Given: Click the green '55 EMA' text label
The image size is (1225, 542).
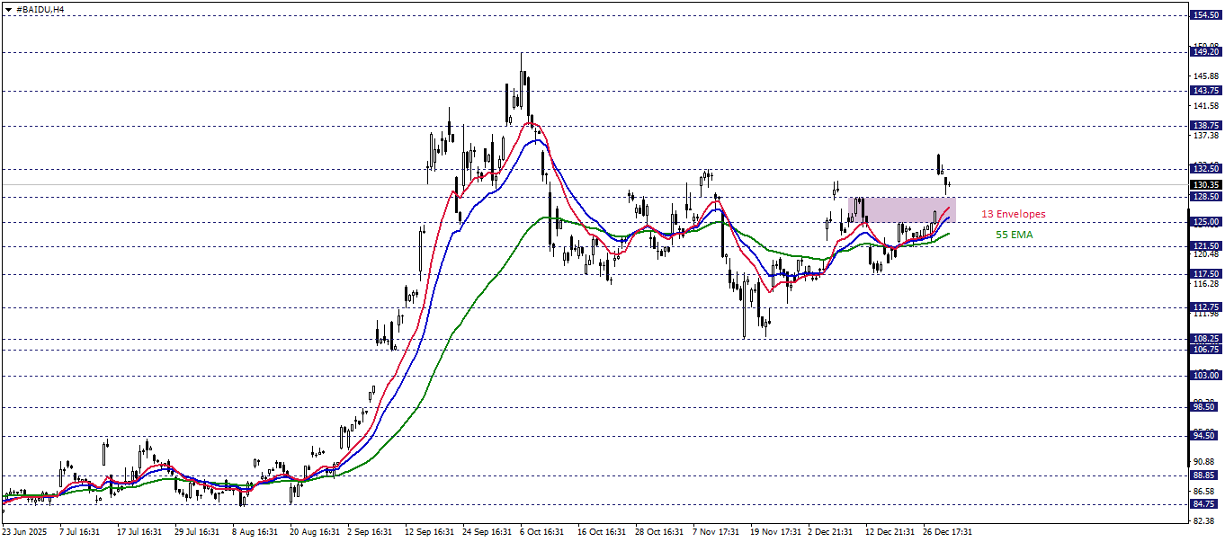Looking at the screenshot, I should [1014, 235].
